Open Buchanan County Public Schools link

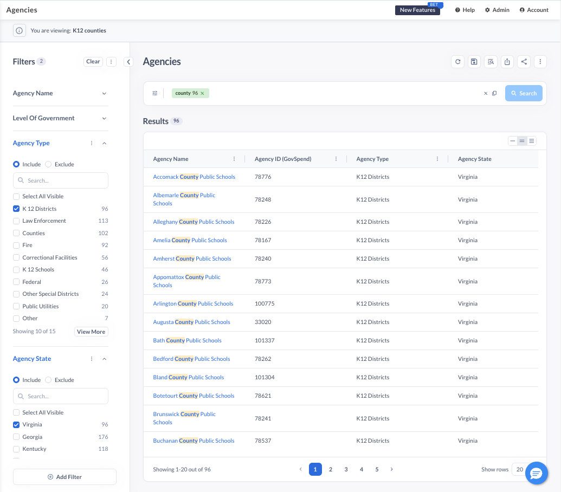click(x=194, y=441)
